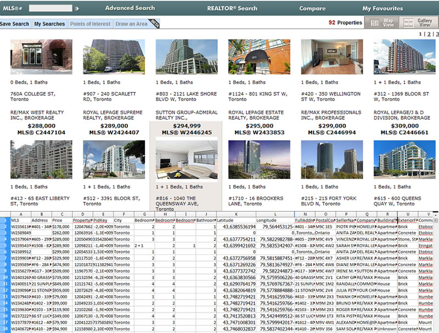This screenshot has height=333, width=439.
Task: Select spreadsheet column A header
Action: (21, 214)
